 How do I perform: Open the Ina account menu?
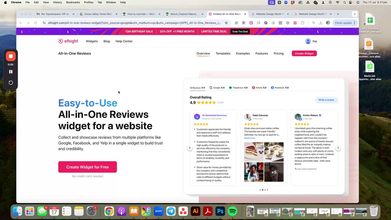coord(311,41)
